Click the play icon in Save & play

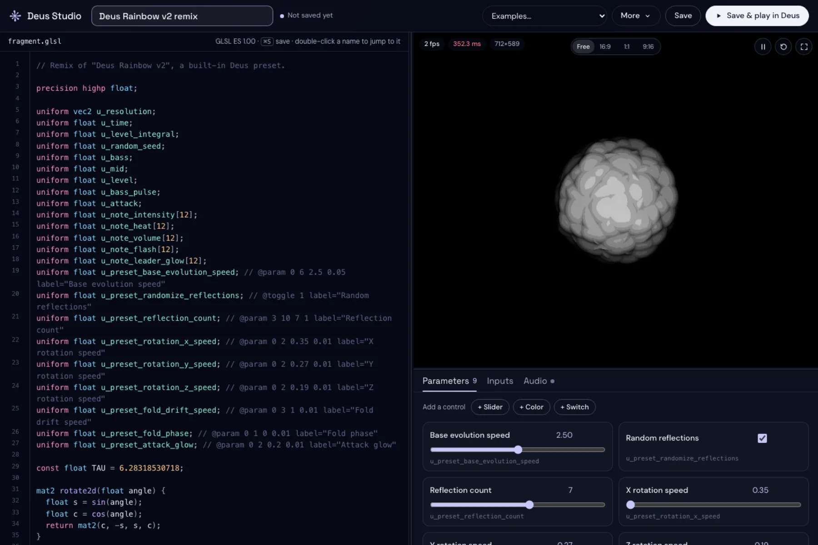click(x=718, y=16)
